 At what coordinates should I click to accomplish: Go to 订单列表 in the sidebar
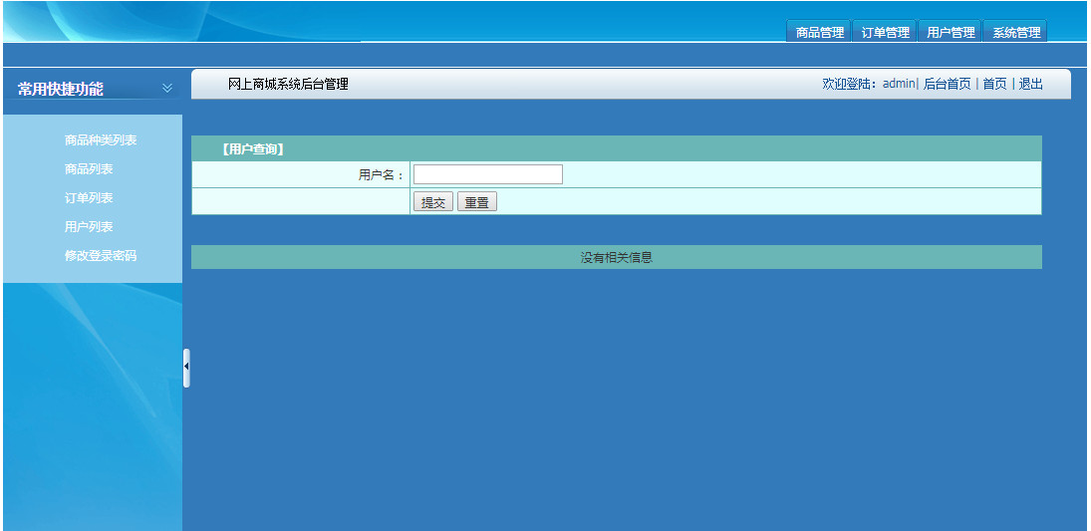click(89, 197)
